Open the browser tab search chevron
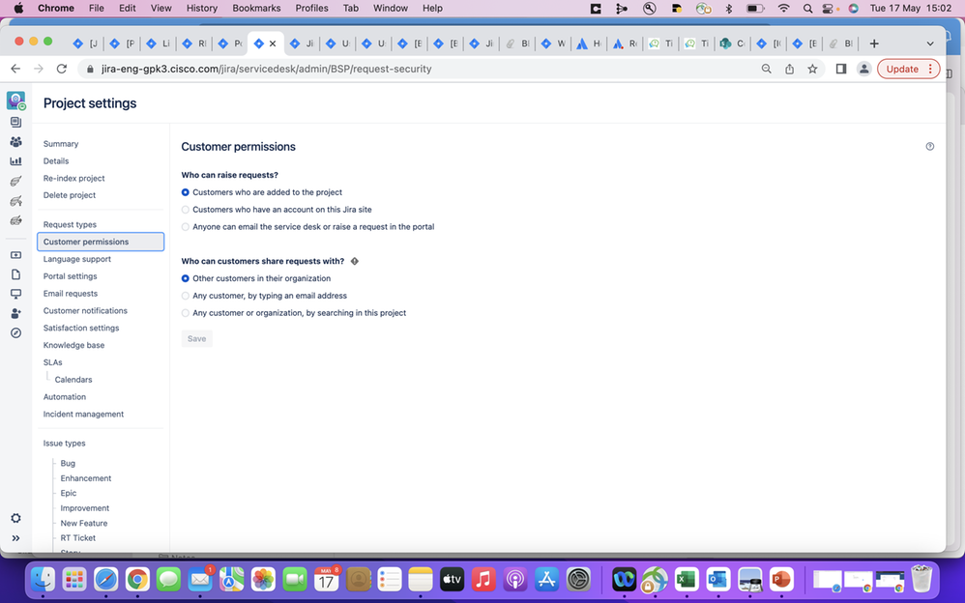 [x=930, y=43]
